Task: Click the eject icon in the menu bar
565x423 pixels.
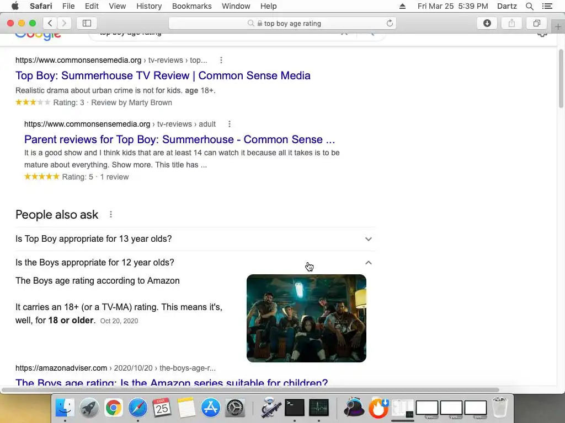Action: click(402, 6)
